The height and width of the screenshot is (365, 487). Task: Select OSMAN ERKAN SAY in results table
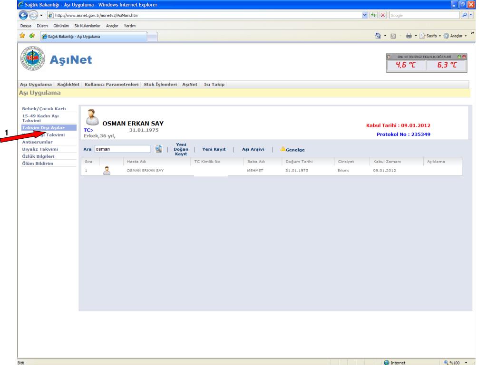(145, 171)
